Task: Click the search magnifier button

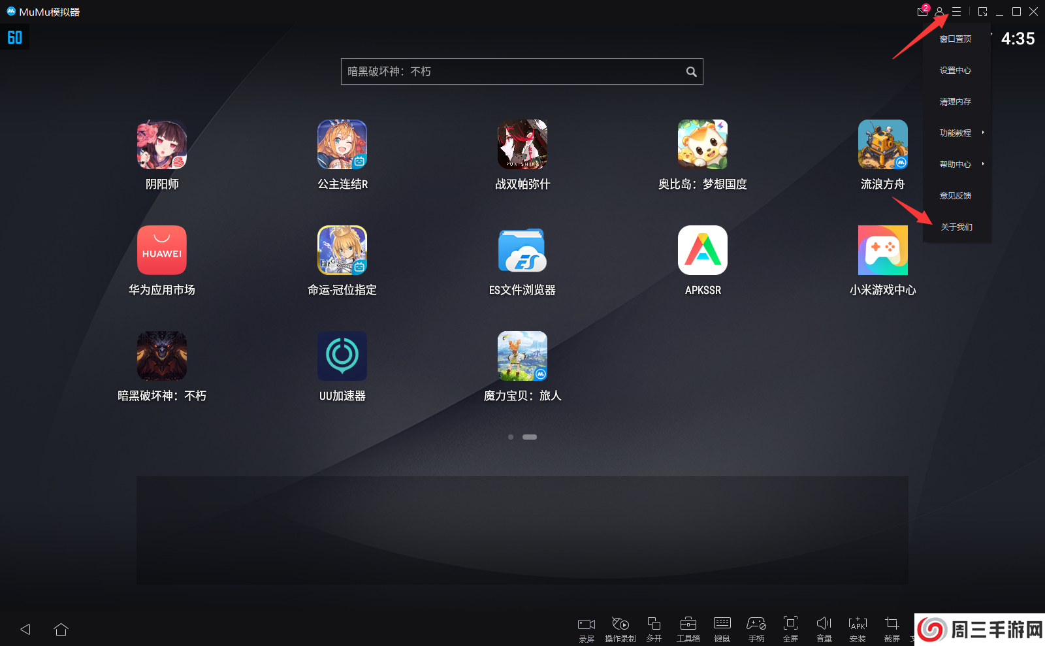Action: coord(691,72)
